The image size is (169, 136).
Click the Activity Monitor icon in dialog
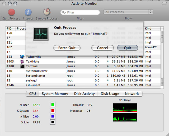41,35
